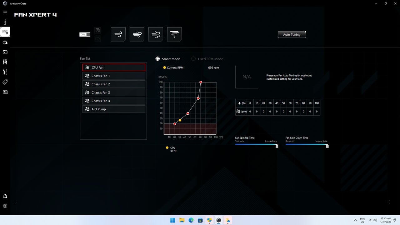400x225 pixels.
Task: Click the load profile folder icon
Action: point(97,39)
